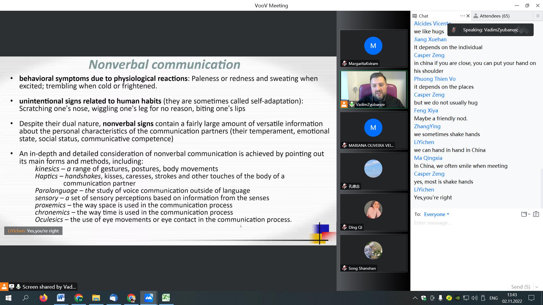Screen dimensions: 543x305
Task: Open the side panel hamburger menu
Action: (538, 16)
